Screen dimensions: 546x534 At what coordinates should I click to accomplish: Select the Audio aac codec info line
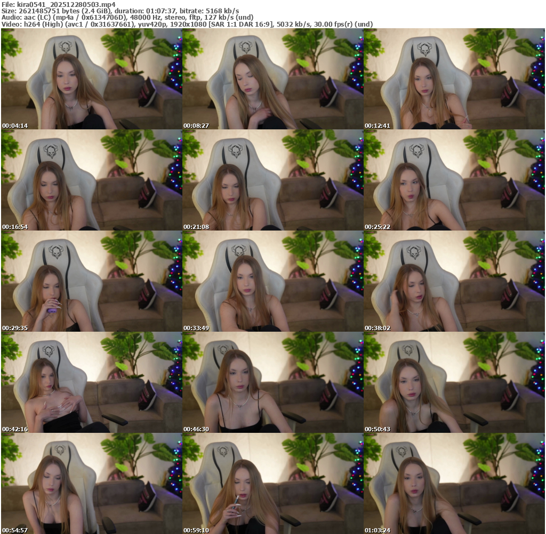coord(127,18)
